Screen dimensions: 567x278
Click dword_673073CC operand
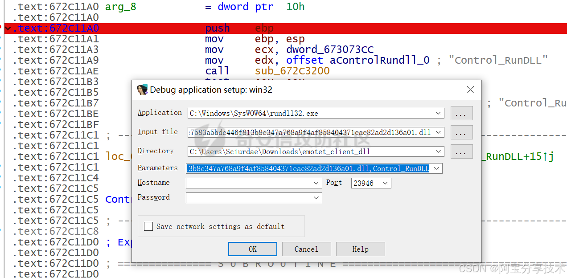[330, 49]
